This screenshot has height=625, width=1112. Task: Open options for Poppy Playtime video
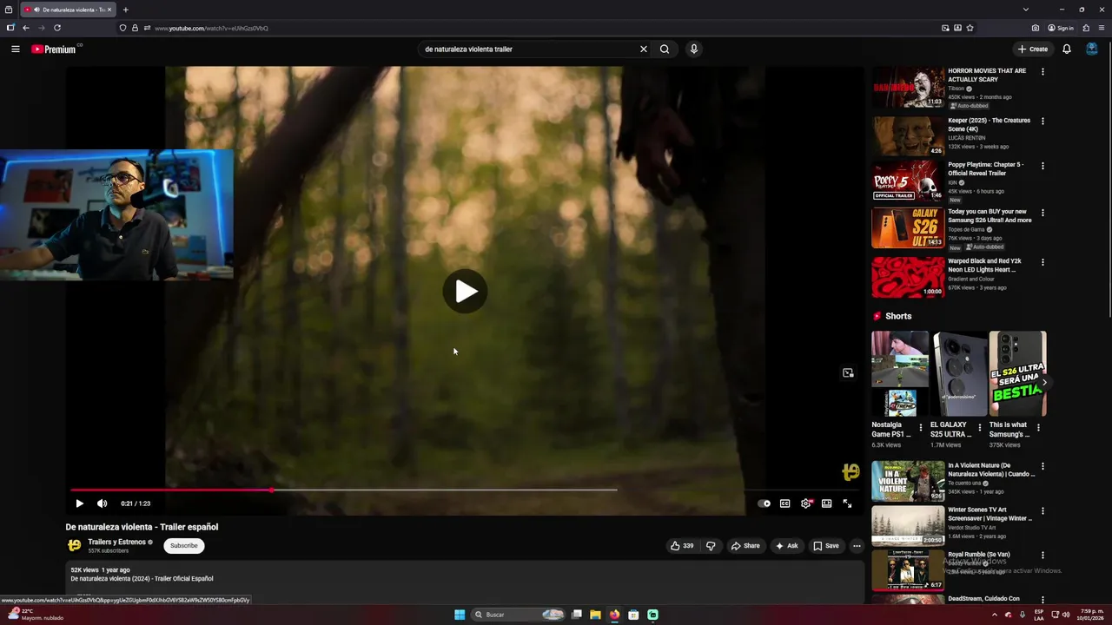1042,166
